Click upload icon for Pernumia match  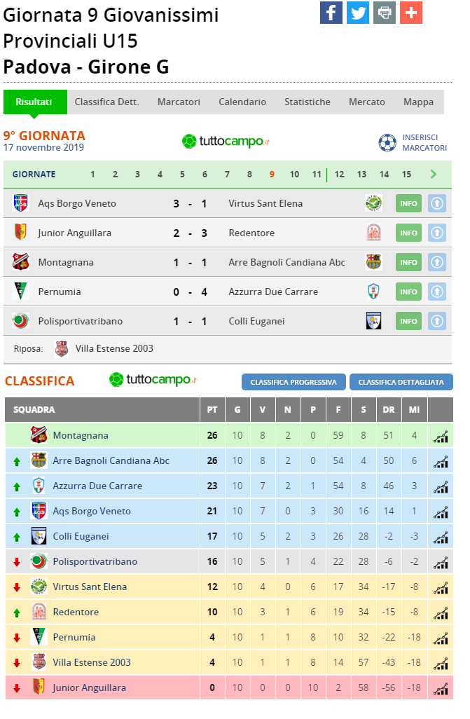(x=437, y=292)
